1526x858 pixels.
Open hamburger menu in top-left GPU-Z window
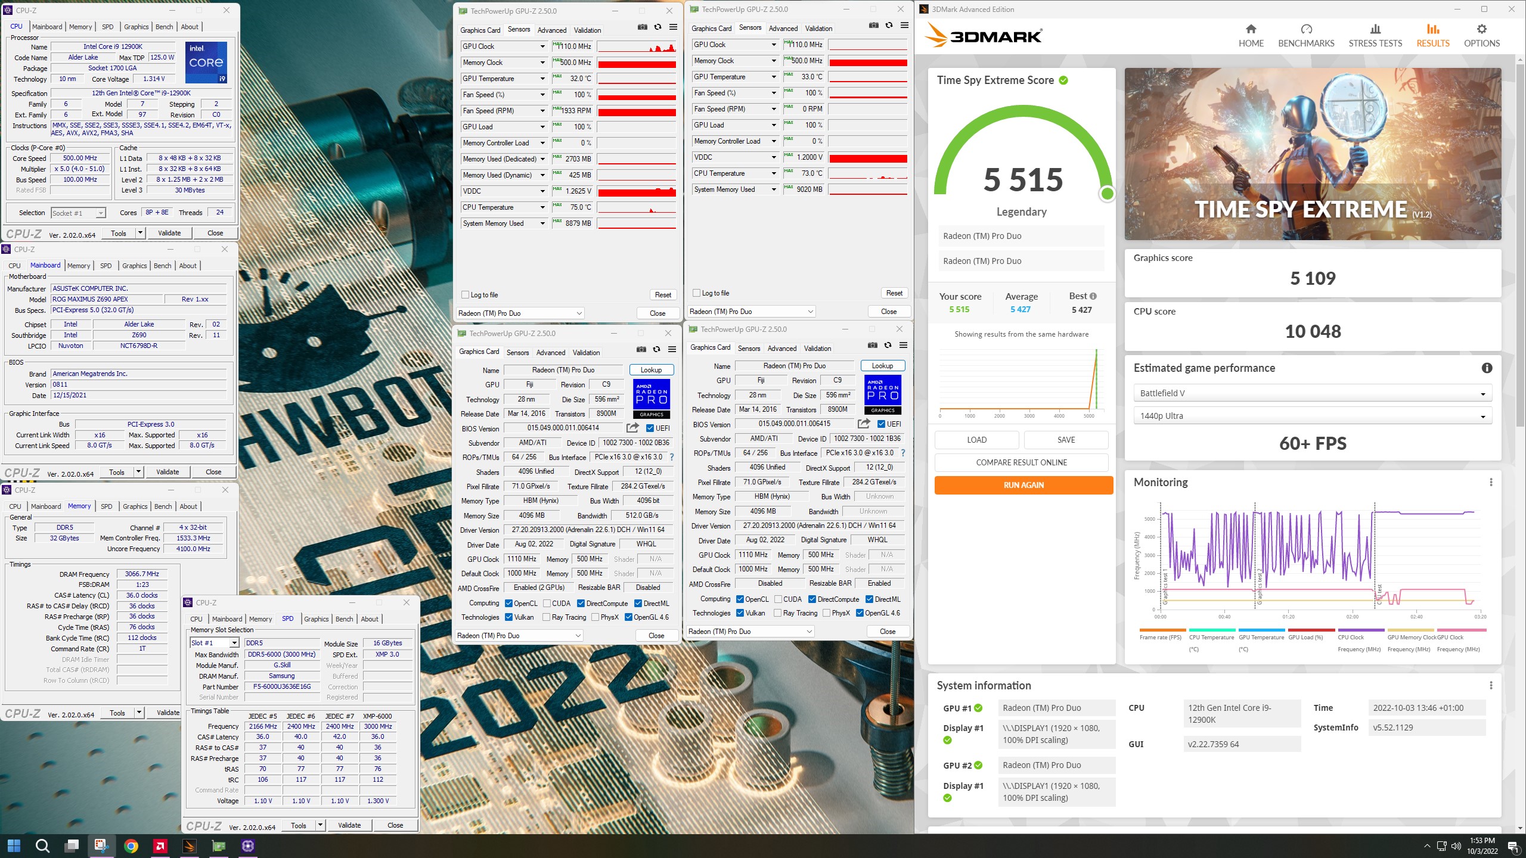pyautogui.click(x=673, y=27)
